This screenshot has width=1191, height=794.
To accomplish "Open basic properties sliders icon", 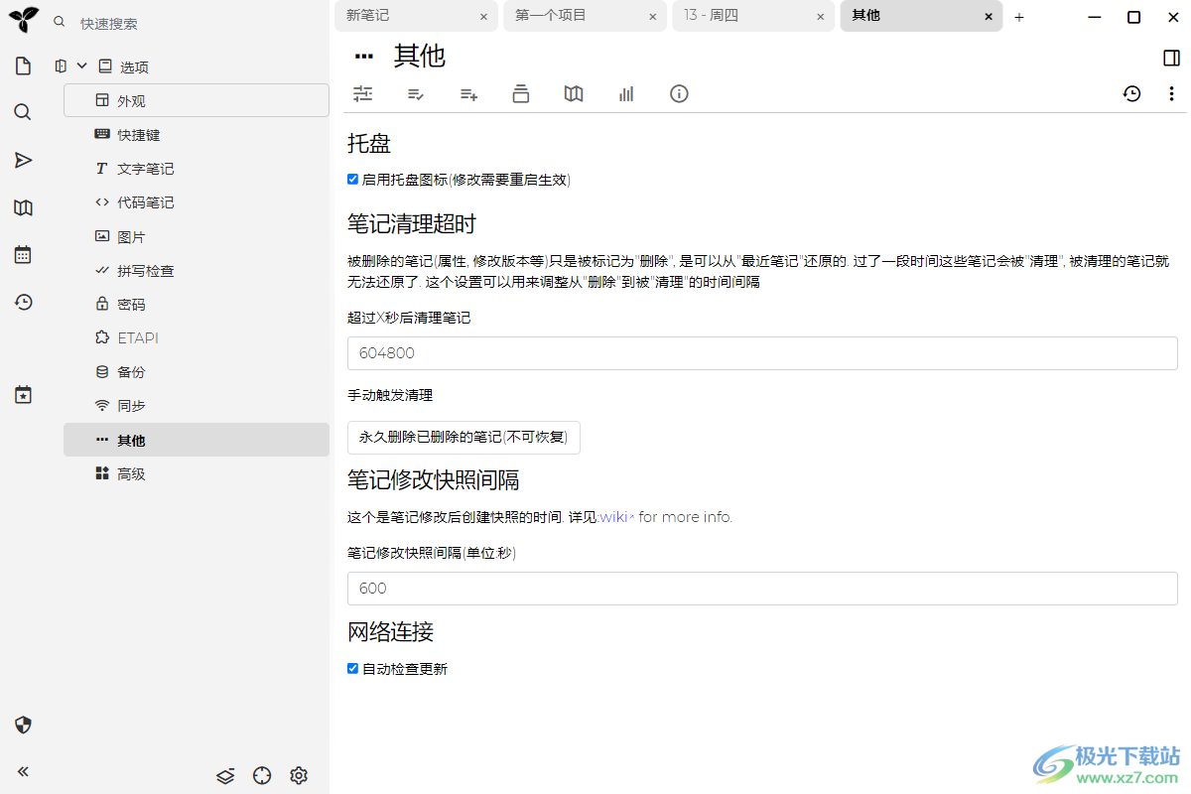I will [363, 93].
